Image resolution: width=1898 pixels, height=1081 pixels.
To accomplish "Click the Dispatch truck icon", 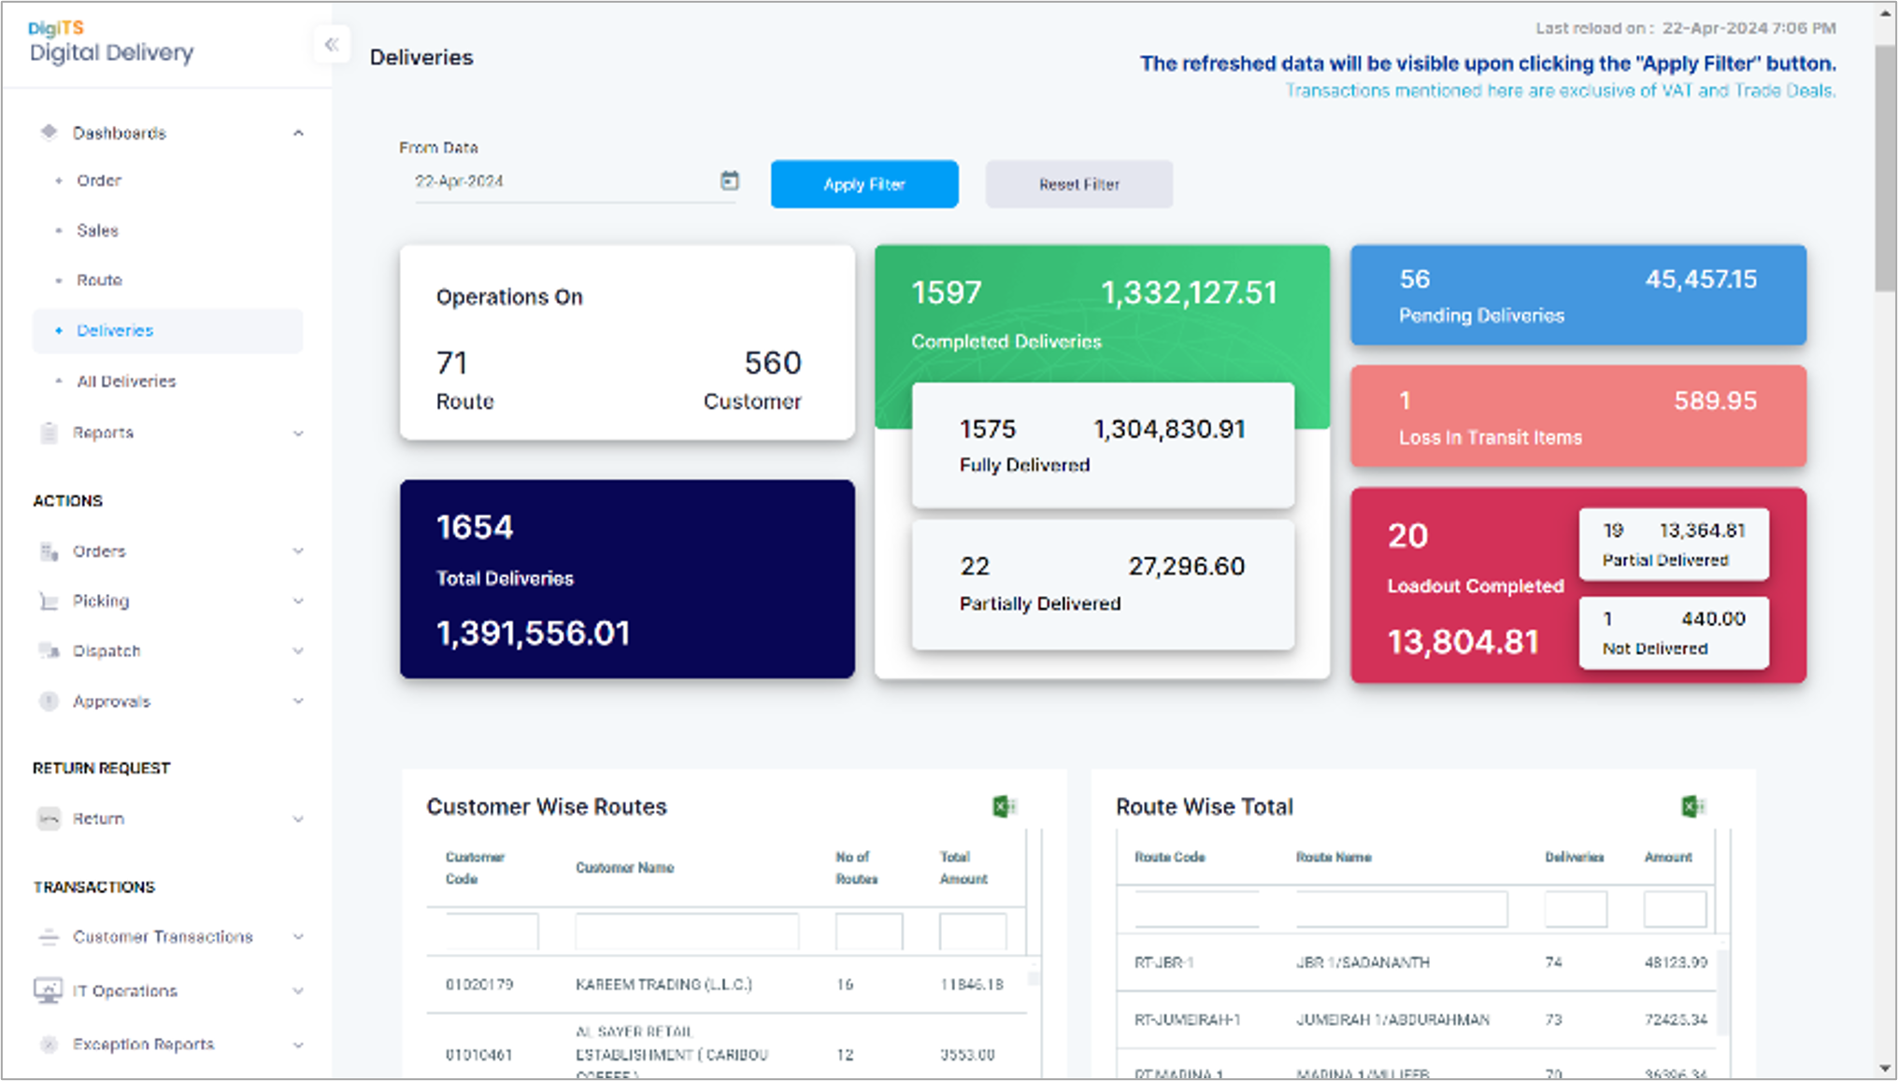I will [x=49, y=650].
